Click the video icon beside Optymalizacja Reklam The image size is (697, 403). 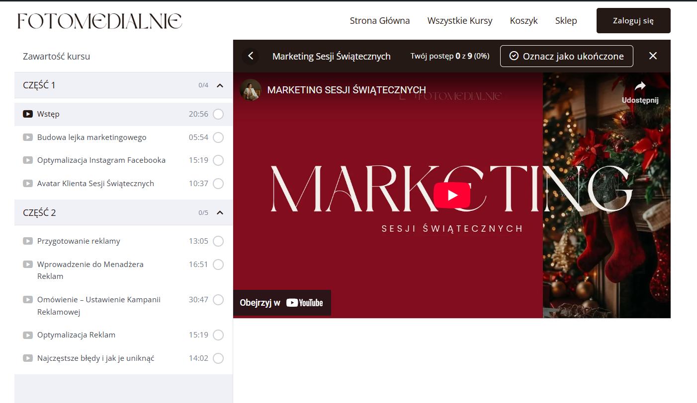click(28, 335)
